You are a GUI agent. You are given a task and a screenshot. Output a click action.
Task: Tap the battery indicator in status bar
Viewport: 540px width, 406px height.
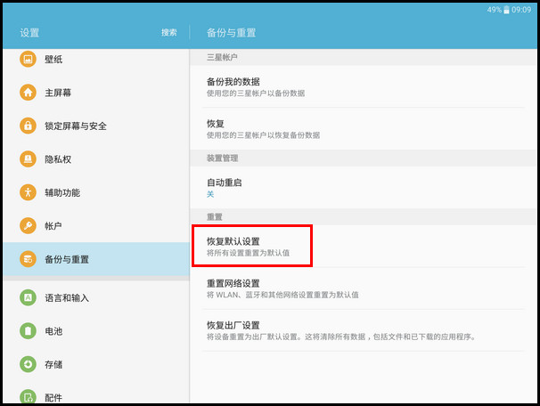506,10
